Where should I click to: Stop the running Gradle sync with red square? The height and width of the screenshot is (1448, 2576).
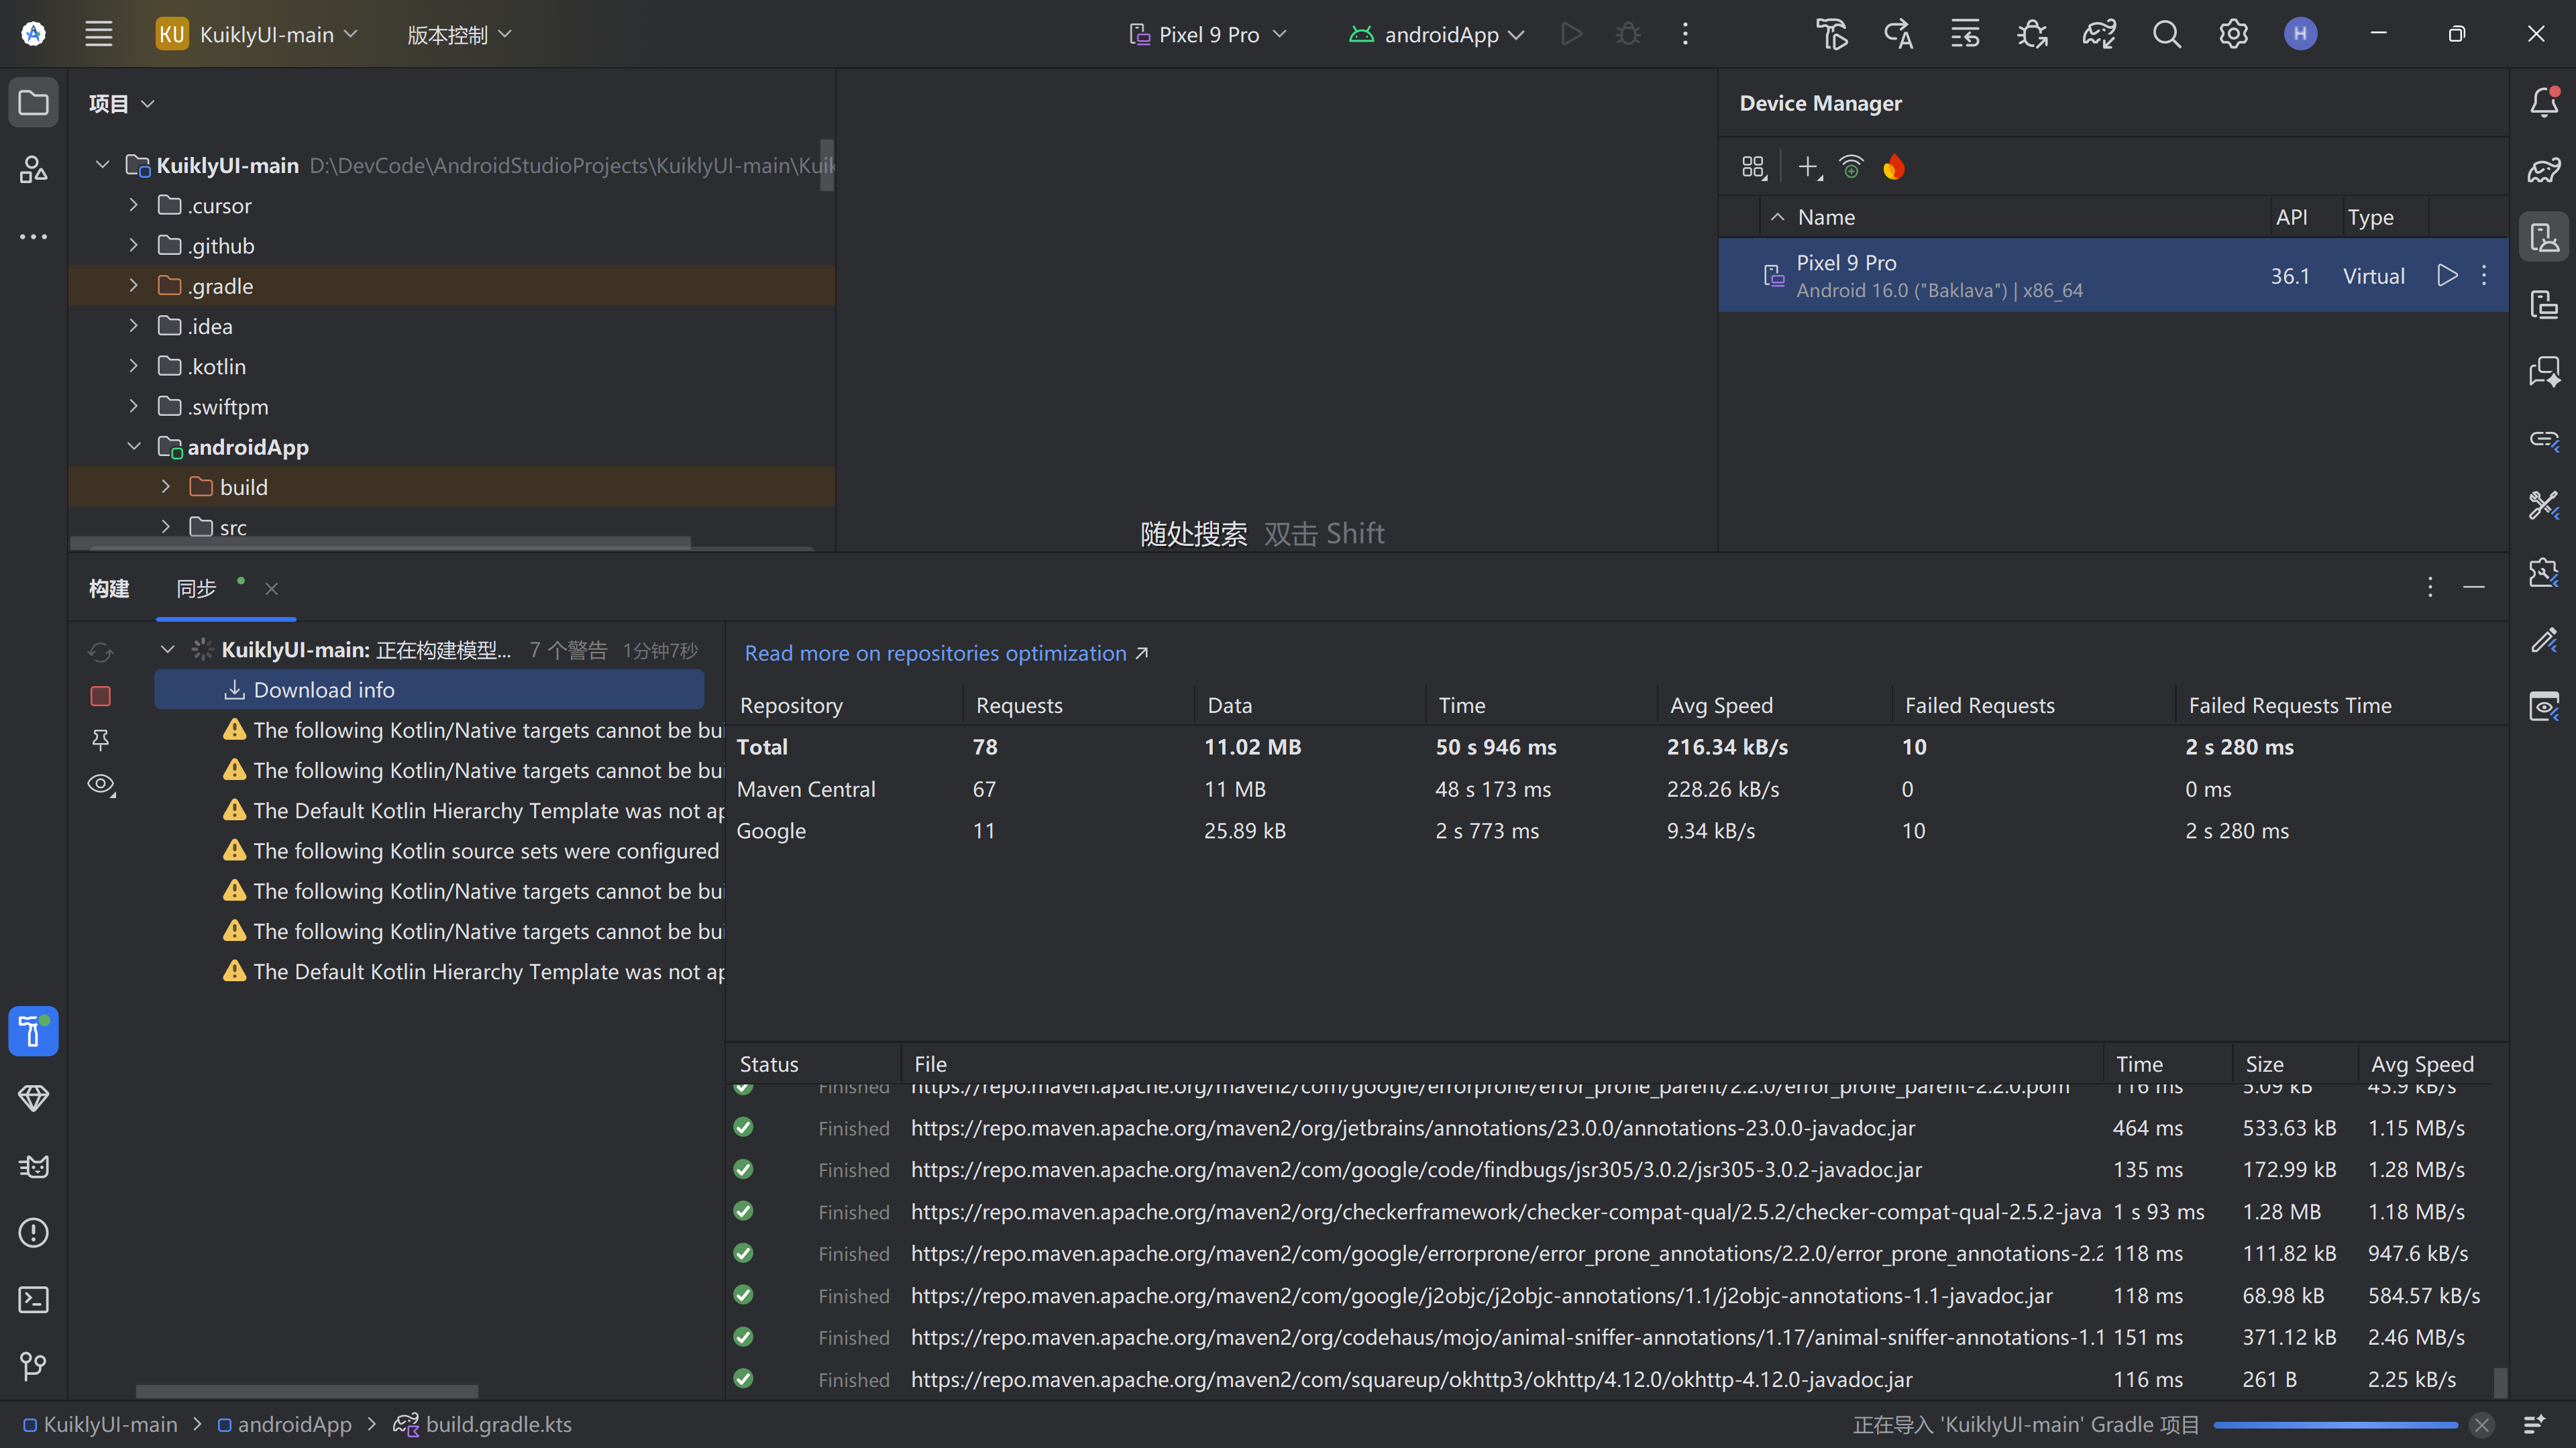coord(100,696)
